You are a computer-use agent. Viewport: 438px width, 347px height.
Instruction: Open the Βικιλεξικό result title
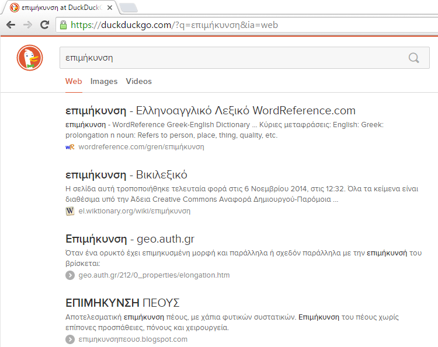tap(126, 175)
